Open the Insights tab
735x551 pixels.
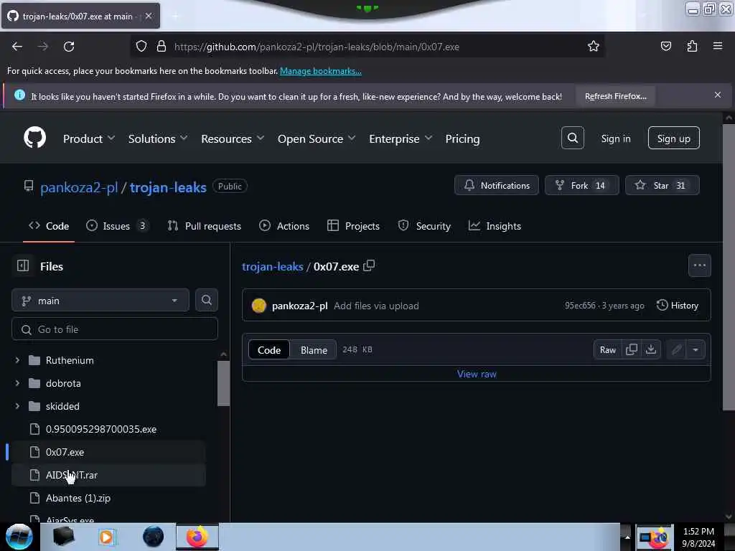point(495,226)
